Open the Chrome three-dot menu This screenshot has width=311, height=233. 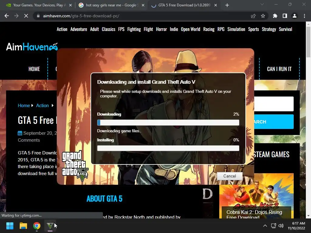304,16
